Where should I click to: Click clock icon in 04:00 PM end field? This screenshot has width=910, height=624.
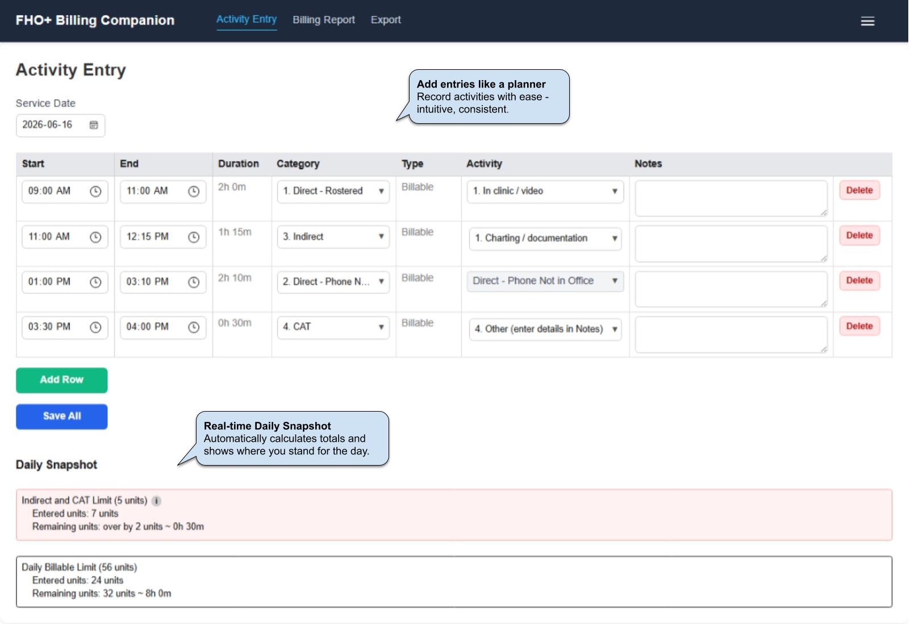(194, 327)
